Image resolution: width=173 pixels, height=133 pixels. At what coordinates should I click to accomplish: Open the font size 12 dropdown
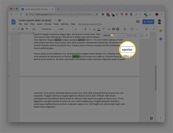pyautogui.click(x=78, y=29)
